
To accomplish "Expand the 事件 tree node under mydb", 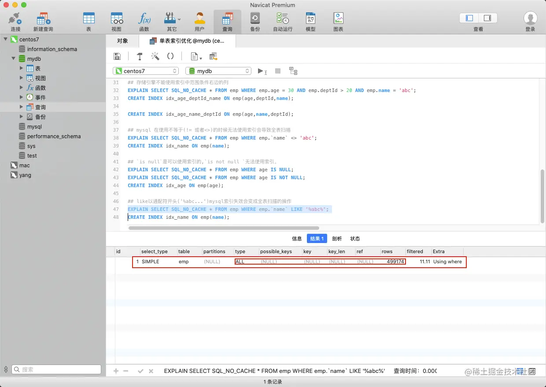I will pos(22,97).
